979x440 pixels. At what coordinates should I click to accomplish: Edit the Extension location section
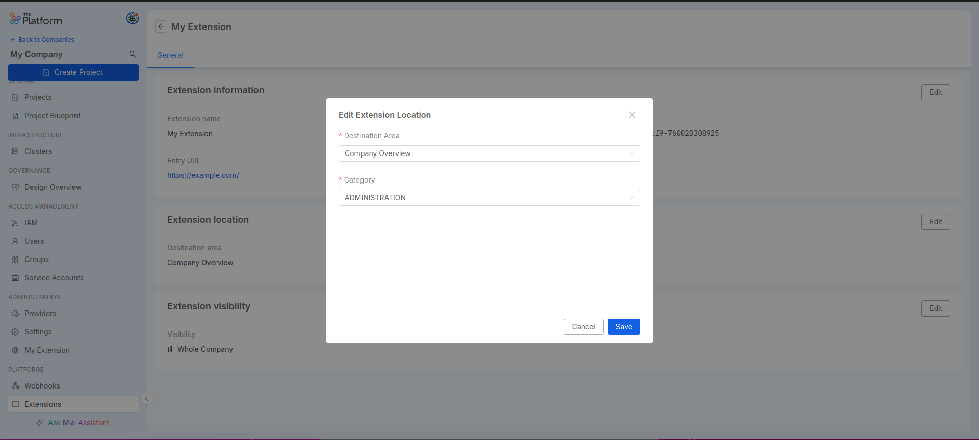[936, 222]
